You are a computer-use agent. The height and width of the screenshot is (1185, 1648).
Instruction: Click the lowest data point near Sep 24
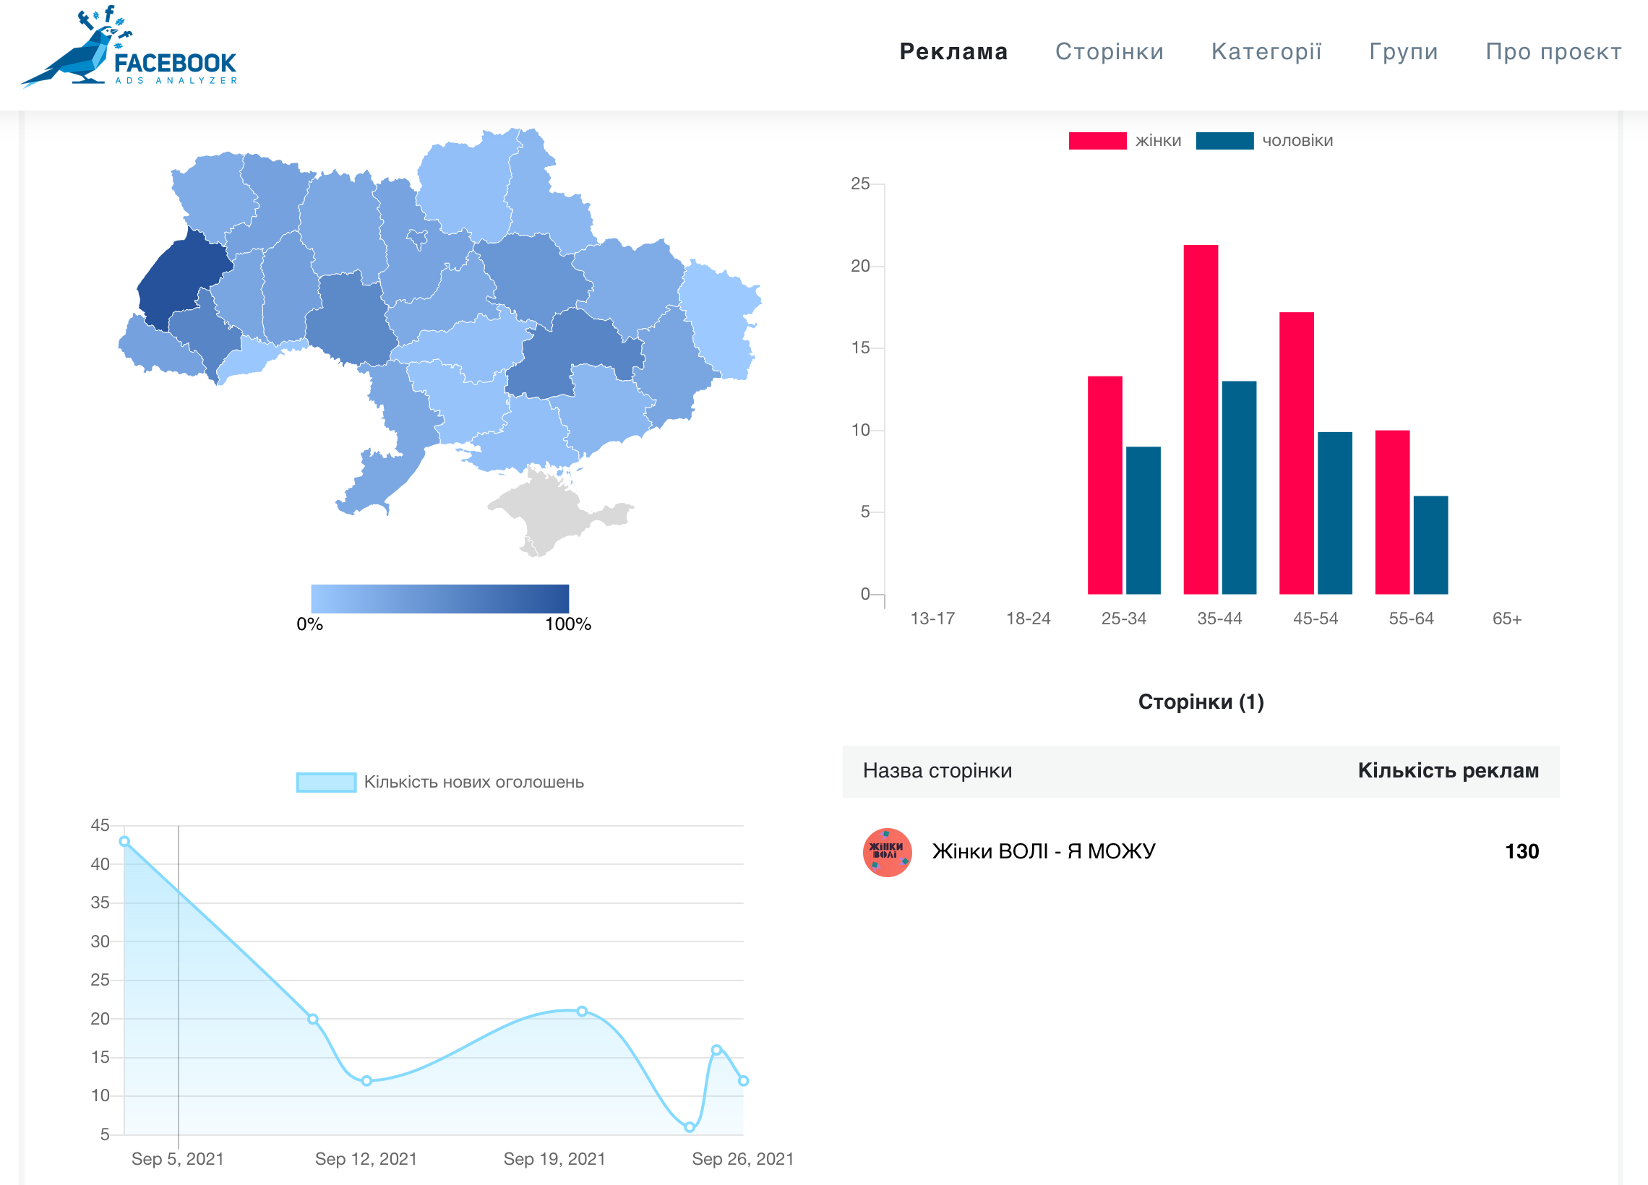690,1127
